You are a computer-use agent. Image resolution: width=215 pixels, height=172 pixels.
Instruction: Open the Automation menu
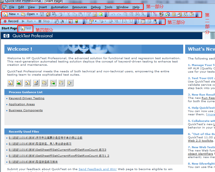click(59, 7)
